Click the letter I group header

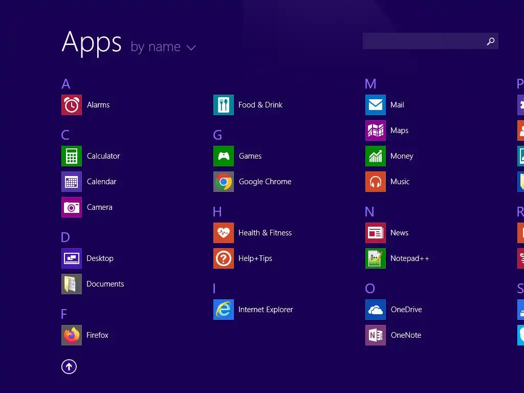coord(214,289)
